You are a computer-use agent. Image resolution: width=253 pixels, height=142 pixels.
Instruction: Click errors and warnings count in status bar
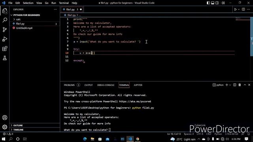pos(8,134)
